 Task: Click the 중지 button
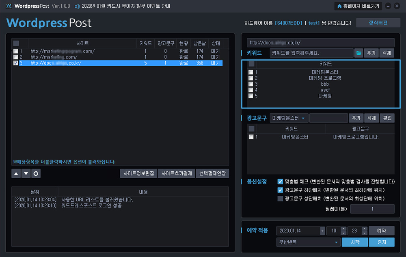pyautogui.click(x=382, y=242)
